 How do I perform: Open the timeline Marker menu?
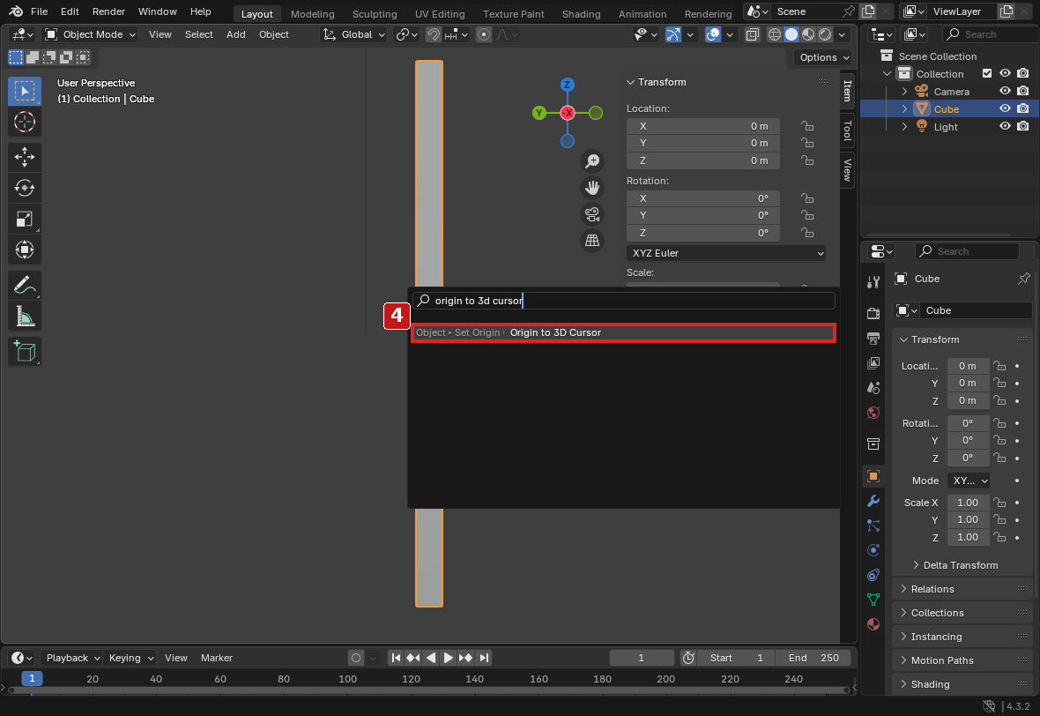217,658
